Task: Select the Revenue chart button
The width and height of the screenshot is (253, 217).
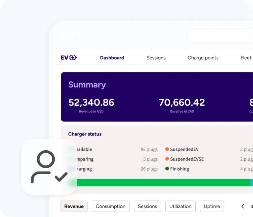Action: (74, 206)
